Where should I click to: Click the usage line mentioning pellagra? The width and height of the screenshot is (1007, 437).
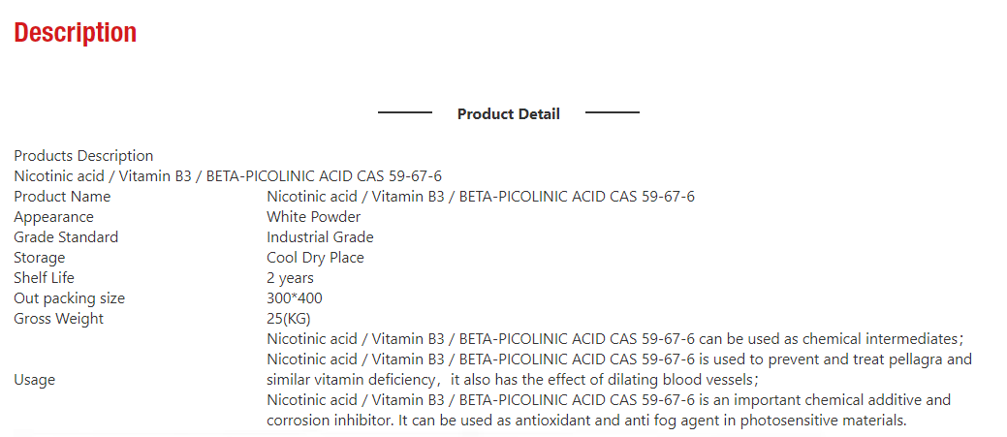click(618, 359)
